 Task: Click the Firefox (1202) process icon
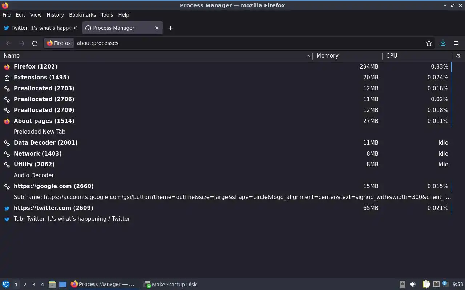(7, 67)
